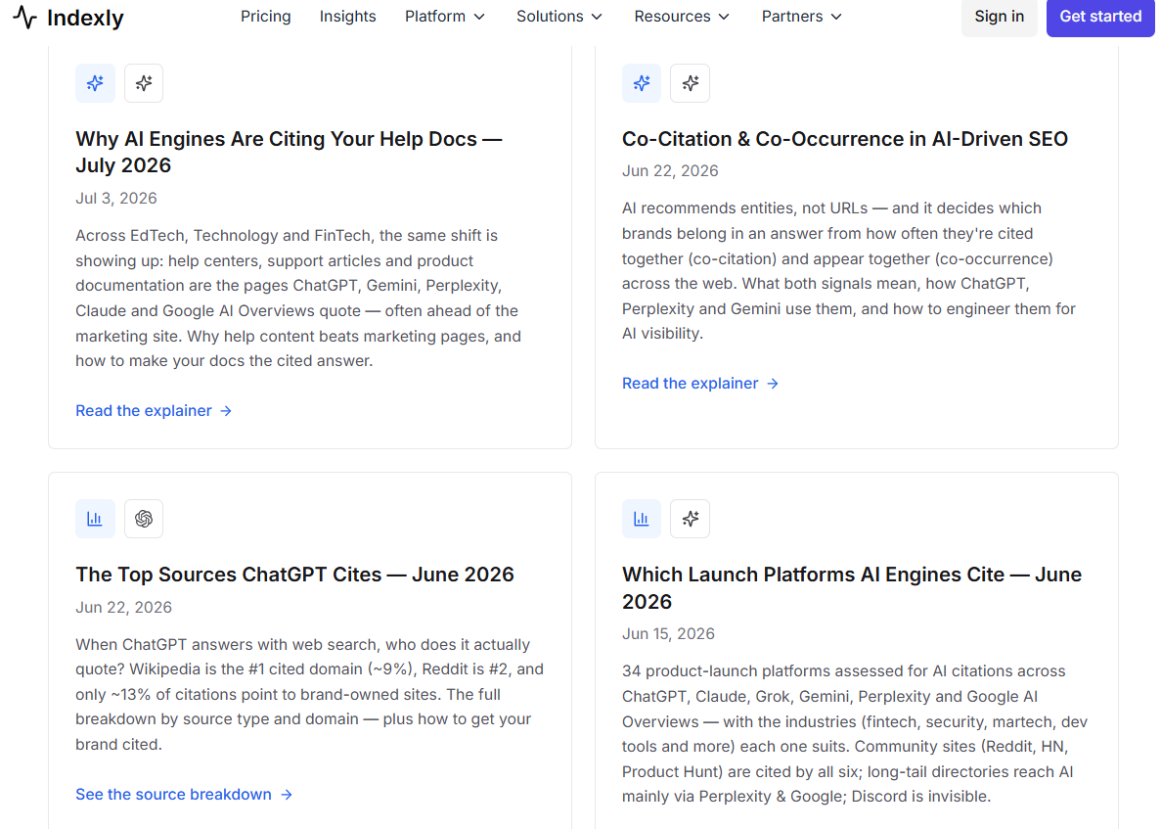Click gray sparkle icon on Launch Platforms card

point(691,519)
